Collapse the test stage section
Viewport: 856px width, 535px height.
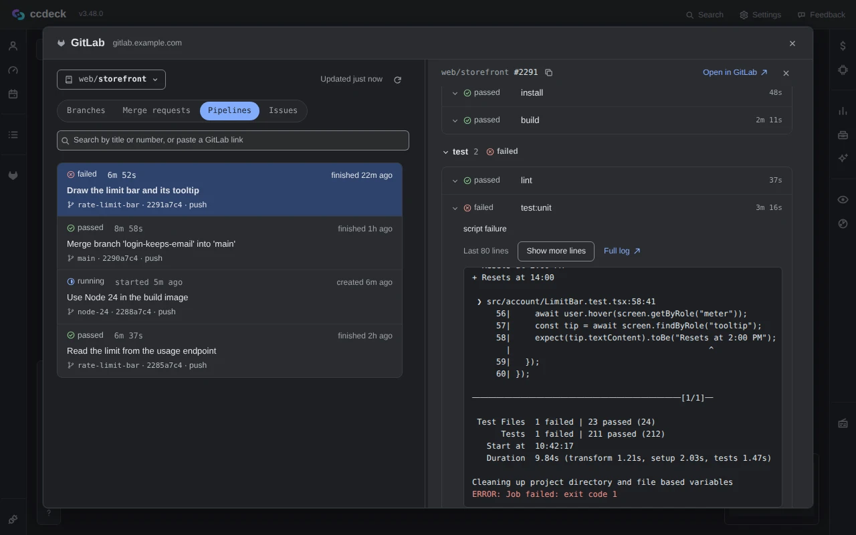pos(445,152)
